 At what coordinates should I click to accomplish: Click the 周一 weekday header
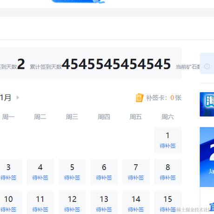coord(8,117)
